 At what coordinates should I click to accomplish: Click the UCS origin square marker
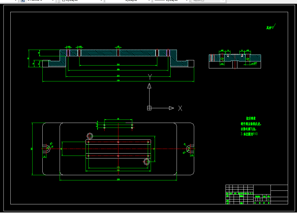pos(149,108)
